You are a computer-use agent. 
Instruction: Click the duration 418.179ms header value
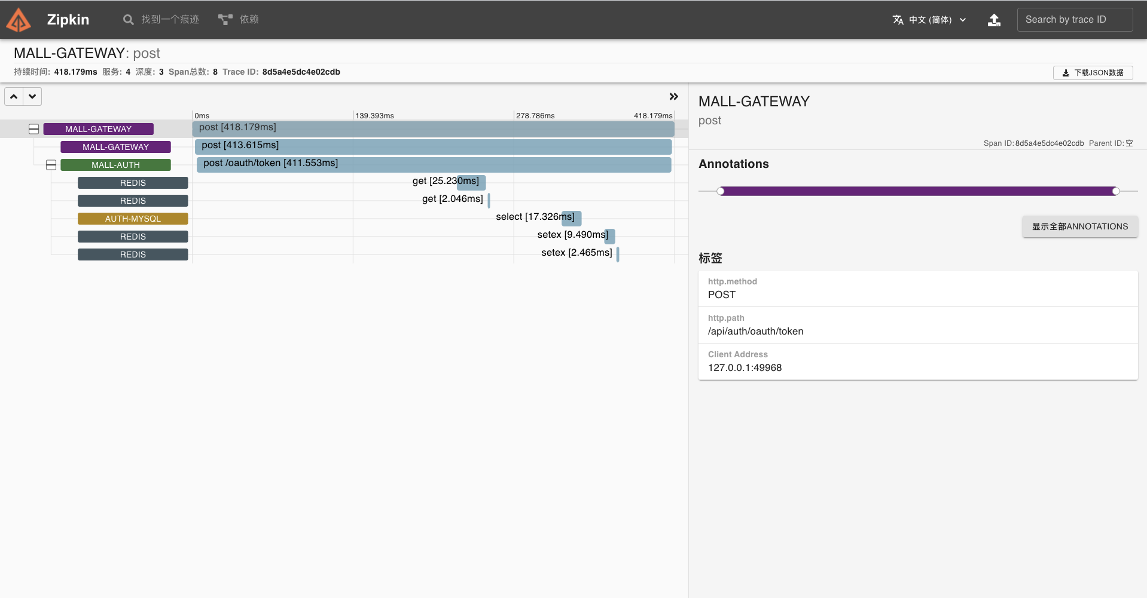pyautogui.click(x=75, y=72)
